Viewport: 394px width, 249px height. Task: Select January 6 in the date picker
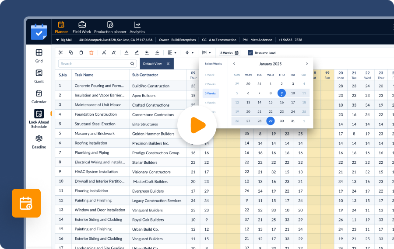coord(248,93)
